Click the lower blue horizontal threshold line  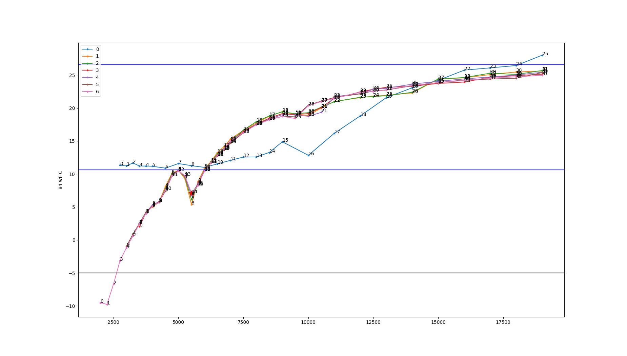click(x=321, y=170)
